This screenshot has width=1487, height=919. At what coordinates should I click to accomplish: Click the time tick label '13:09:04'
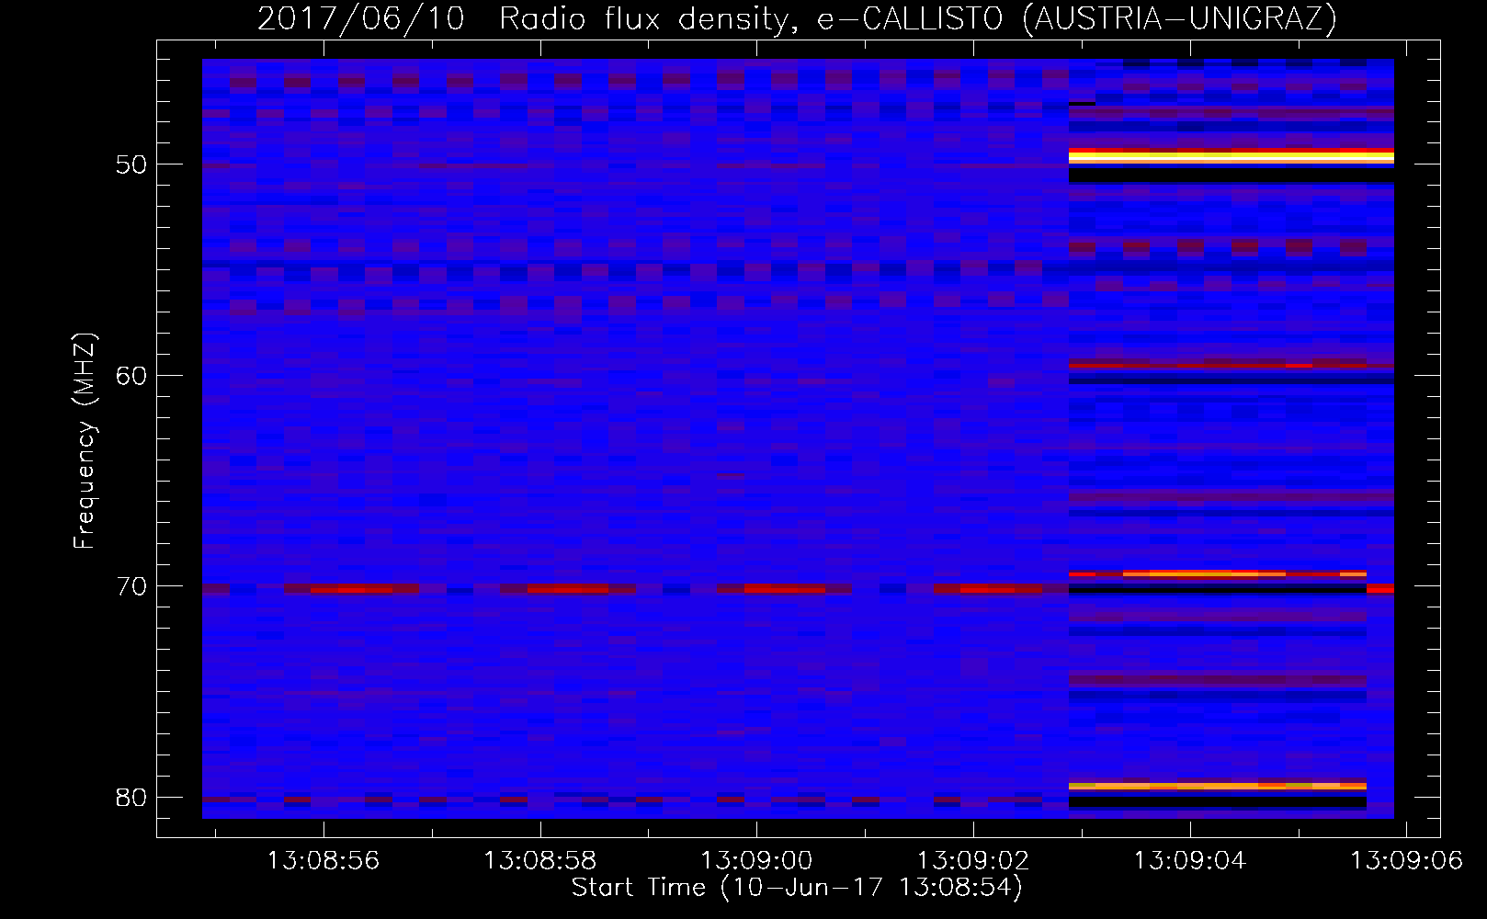click(x=1190, y=861)
